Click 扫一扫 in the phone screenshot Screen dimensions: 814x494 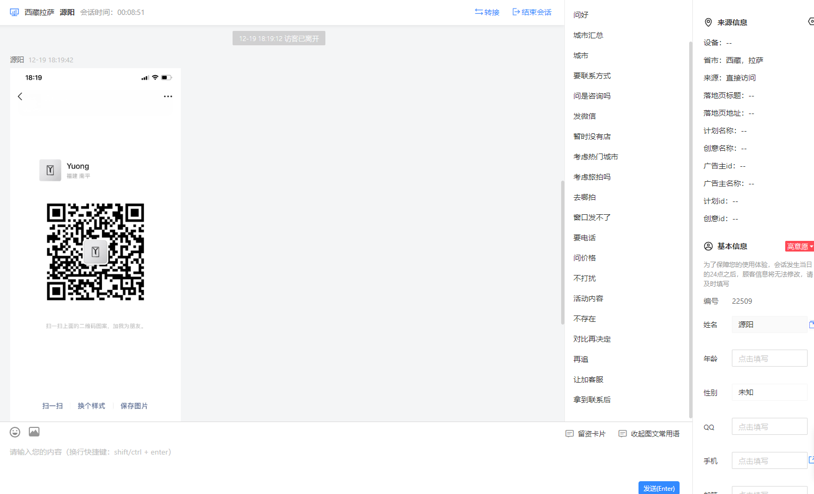click(x=53, y=406)
